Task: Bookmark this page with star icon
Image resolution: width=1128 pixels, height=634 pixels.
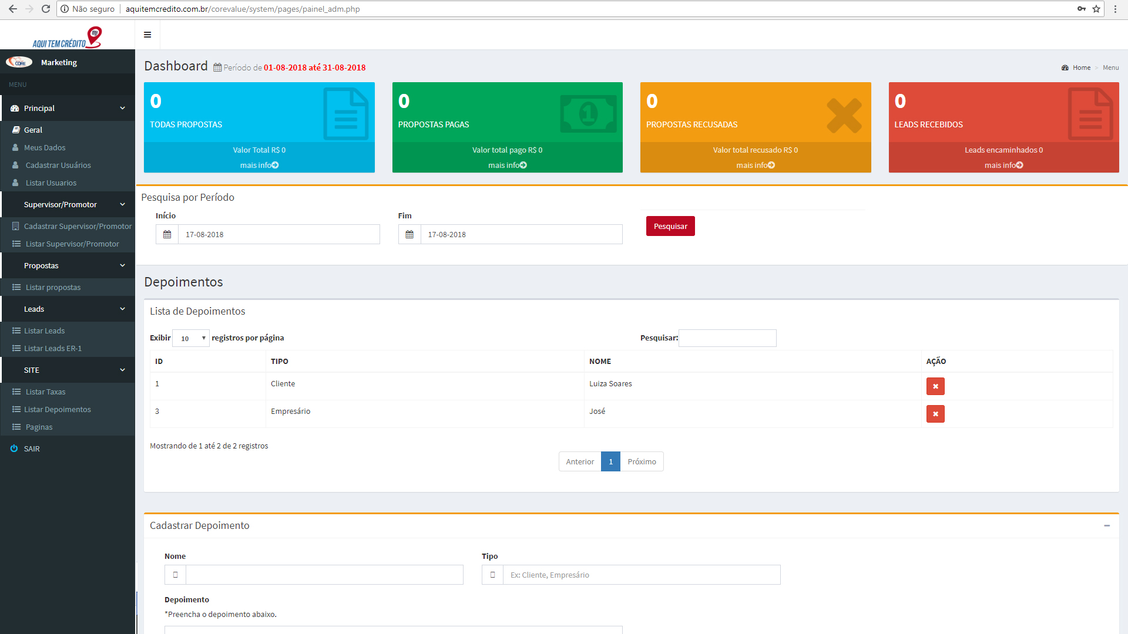Action: tap(1096, 9)
